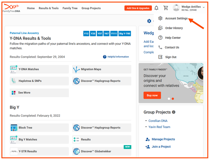Choose Help Center in the dropdown

point(173,38)
